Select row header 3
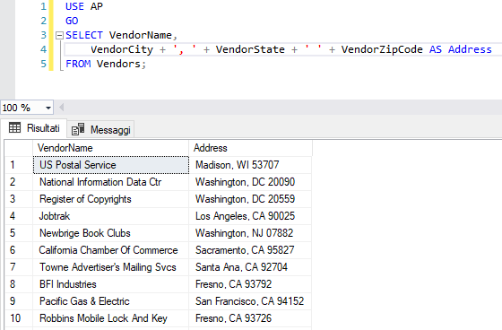The image size is (502, 330). point(19,199)
